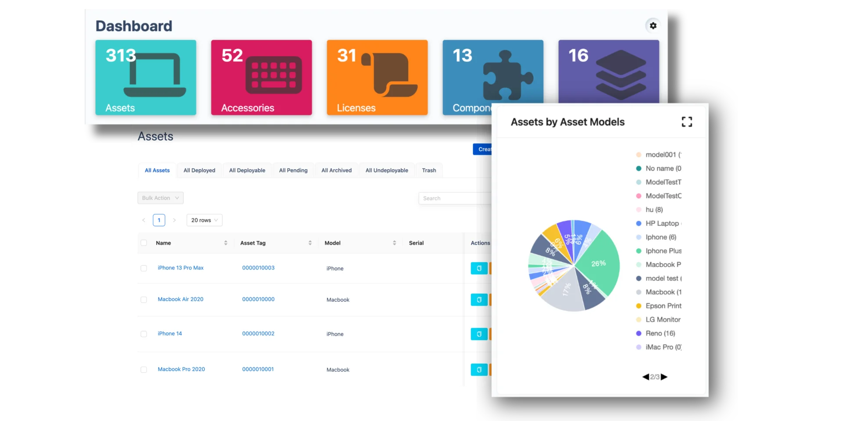Switch to the All Pending tab
The height and width of the screenshot is (421, 842).
tap(293, 170)
